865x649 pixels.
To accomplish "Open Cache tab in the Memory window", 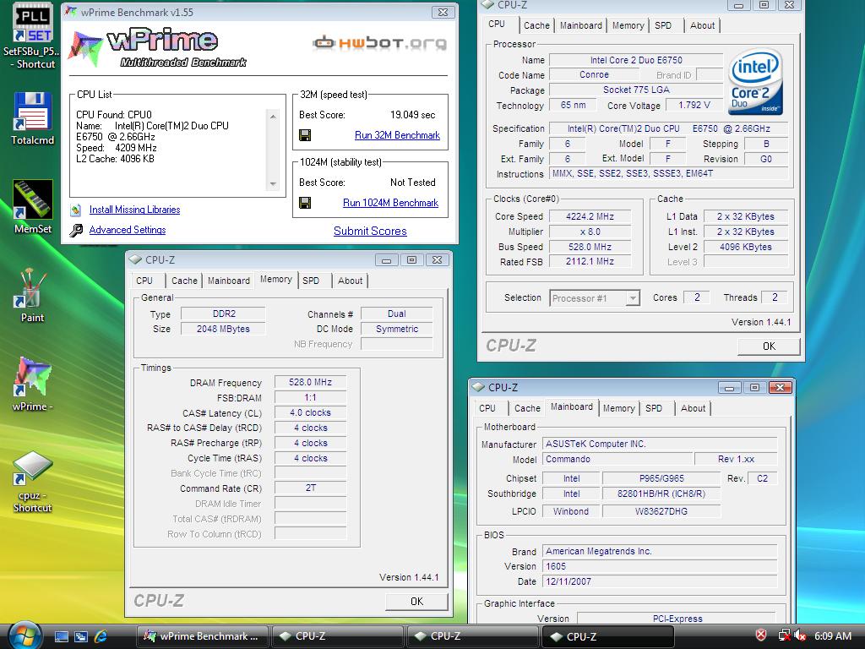I will 184,281.
